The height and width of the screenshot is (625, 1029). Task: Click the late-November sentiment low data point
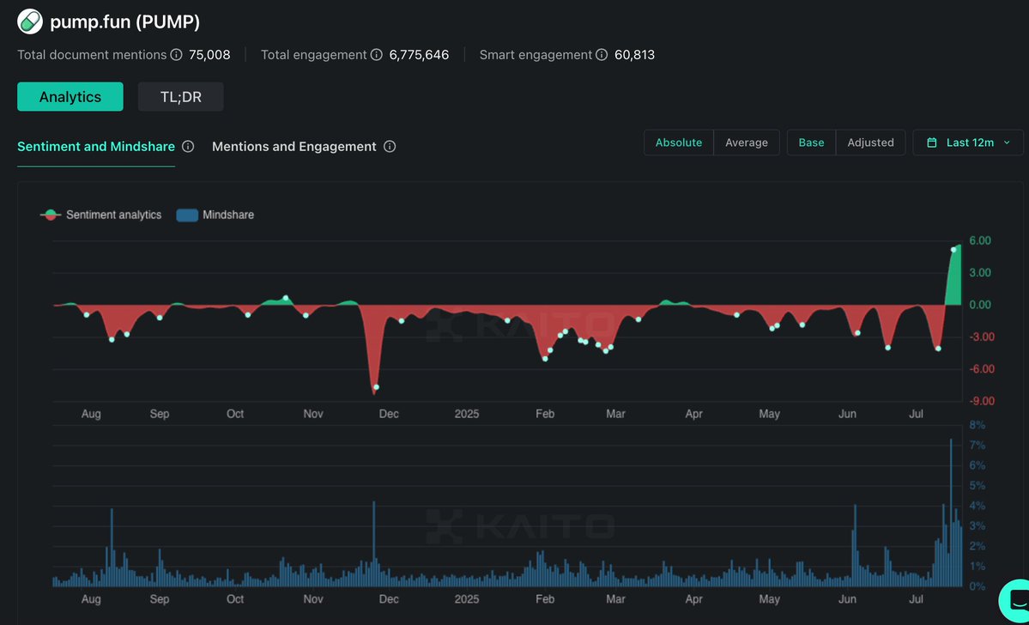coord(376,387)
